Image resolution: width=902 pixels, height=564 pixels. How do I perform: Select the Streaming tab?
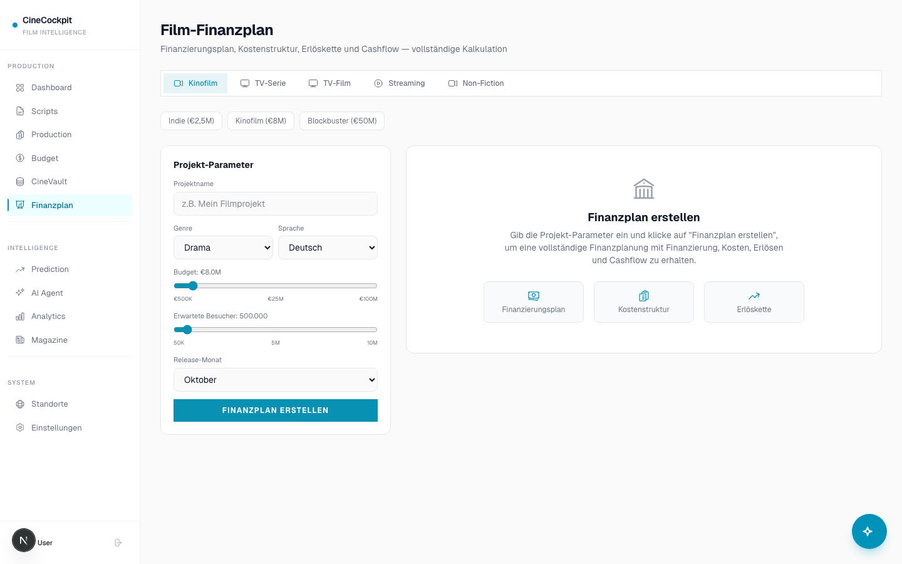400,83
